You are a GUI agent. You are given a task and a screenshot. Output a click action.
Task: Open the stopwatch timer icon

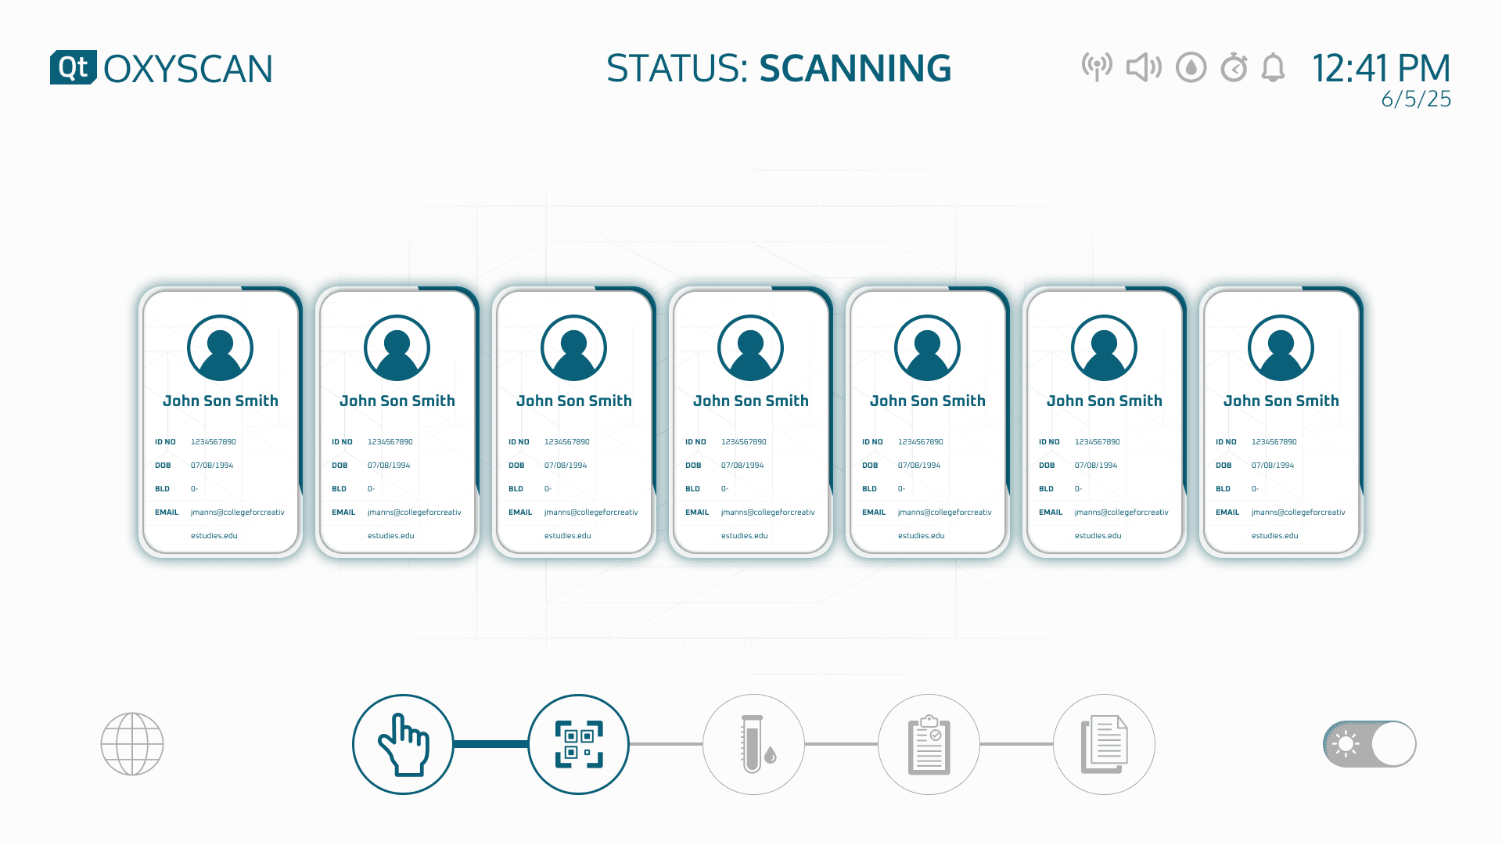click(1234, 67)
